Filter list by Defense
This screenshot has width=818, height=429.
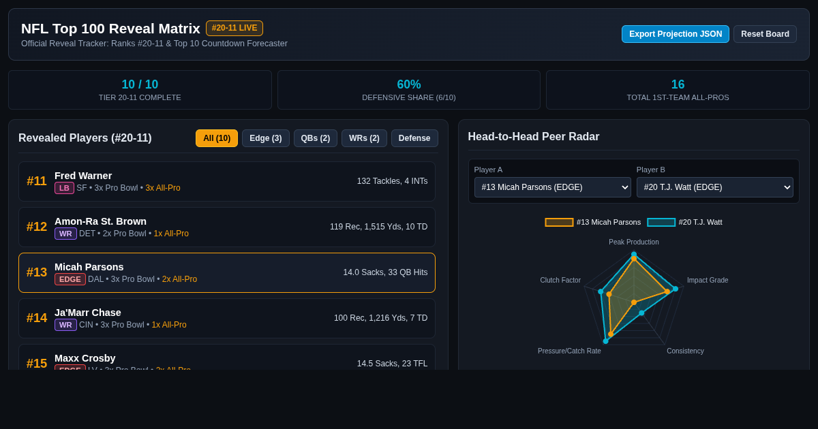[x=414, y=138]
